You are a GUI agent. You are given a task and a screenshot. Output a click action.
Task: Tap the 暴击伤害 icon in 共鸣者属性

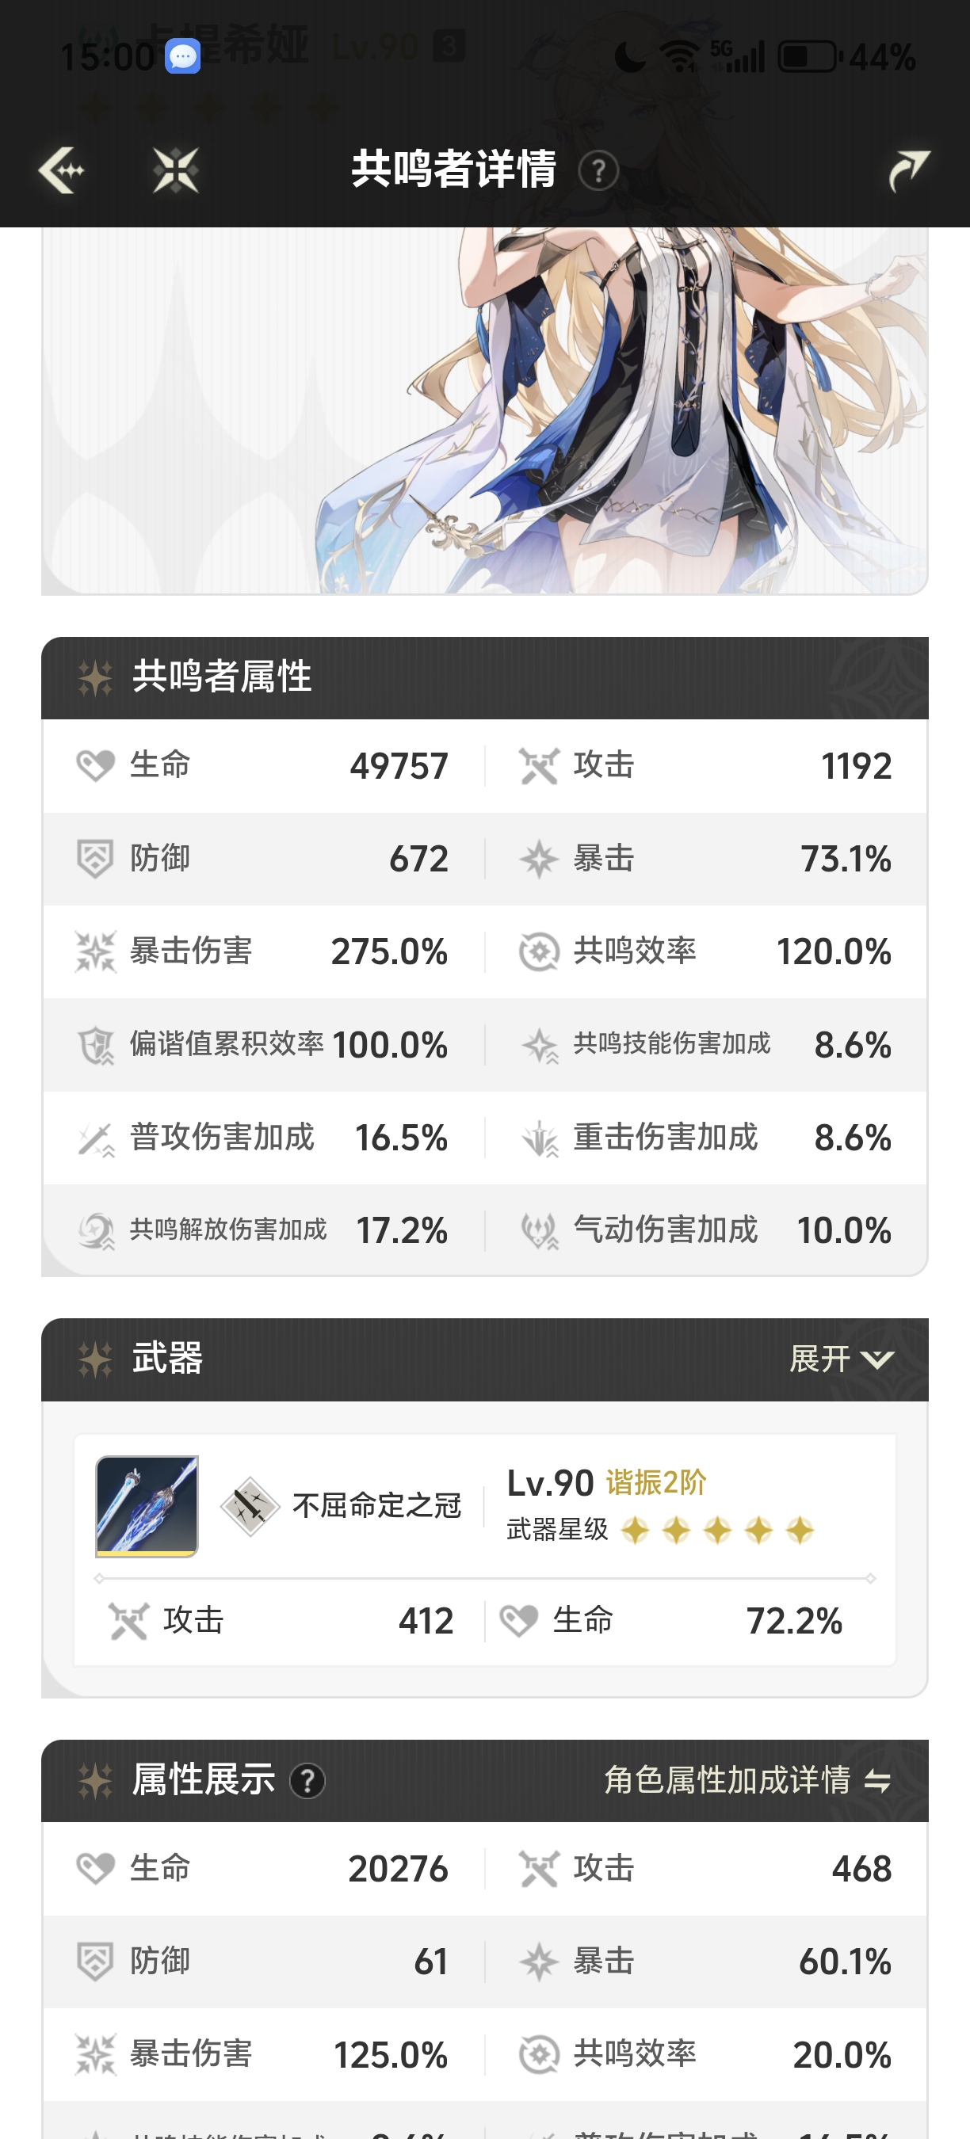[x=96, y=951]
